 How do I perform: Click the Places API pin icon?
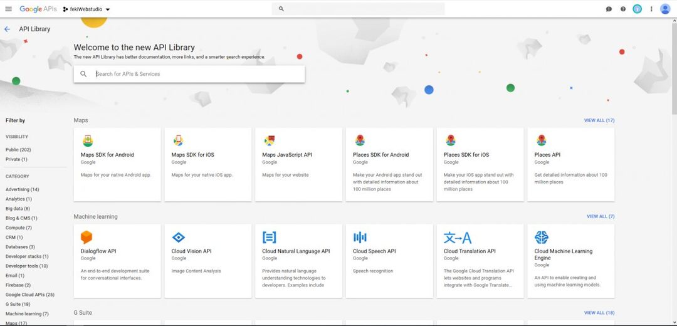coord(542,141)
